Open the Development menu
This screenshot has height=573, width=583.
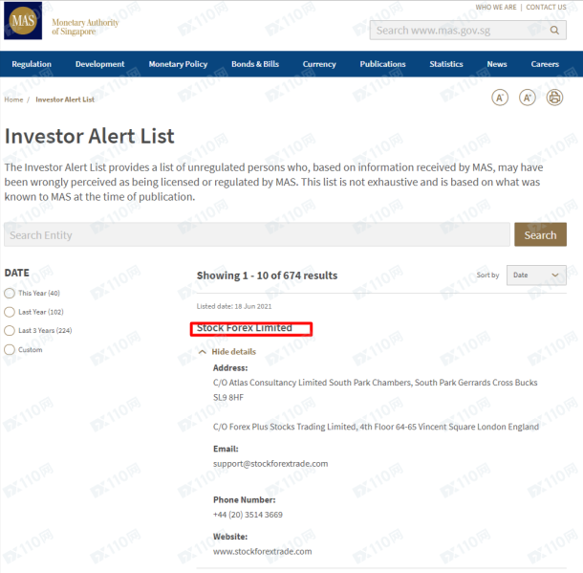pos(99,64)
